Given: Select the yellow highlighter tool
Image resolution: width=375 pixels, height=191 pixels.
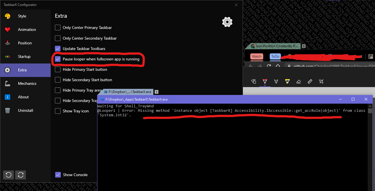Looking at the screenshot, I should pyautogui.click(x=287, y=81).
